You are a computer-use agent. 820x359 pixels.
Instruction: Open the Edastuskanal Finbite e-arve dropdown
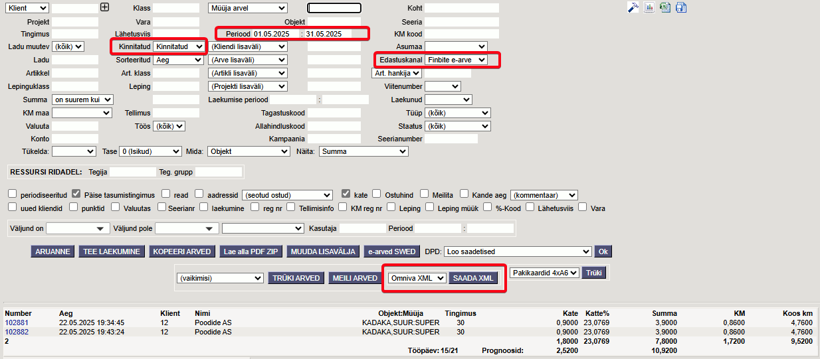(x=457, y=60)
